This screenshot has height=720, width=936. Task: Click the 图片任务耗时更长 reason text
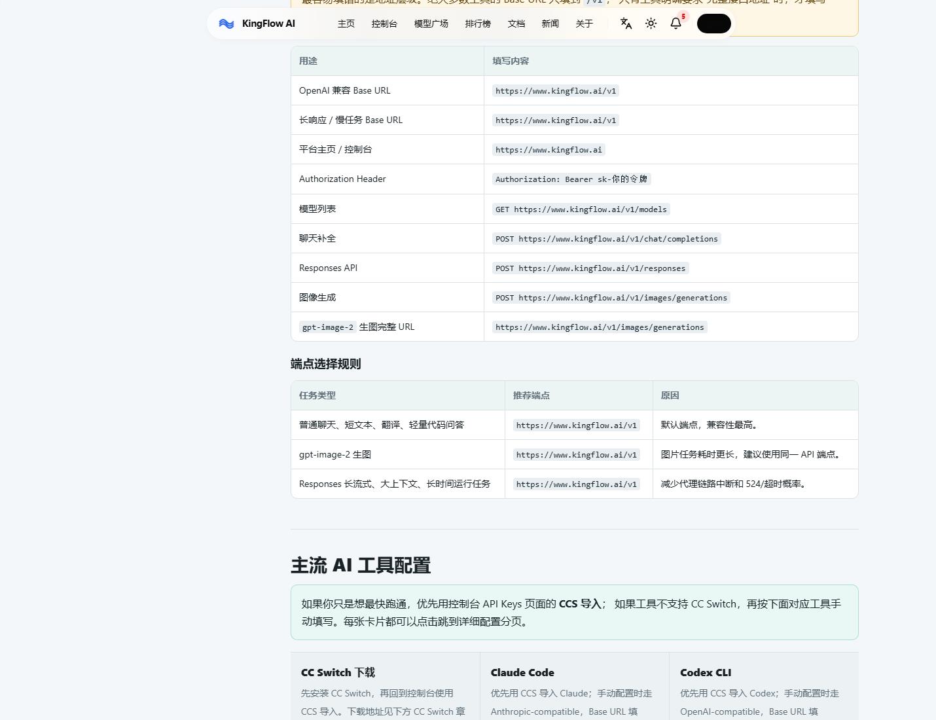753,454
